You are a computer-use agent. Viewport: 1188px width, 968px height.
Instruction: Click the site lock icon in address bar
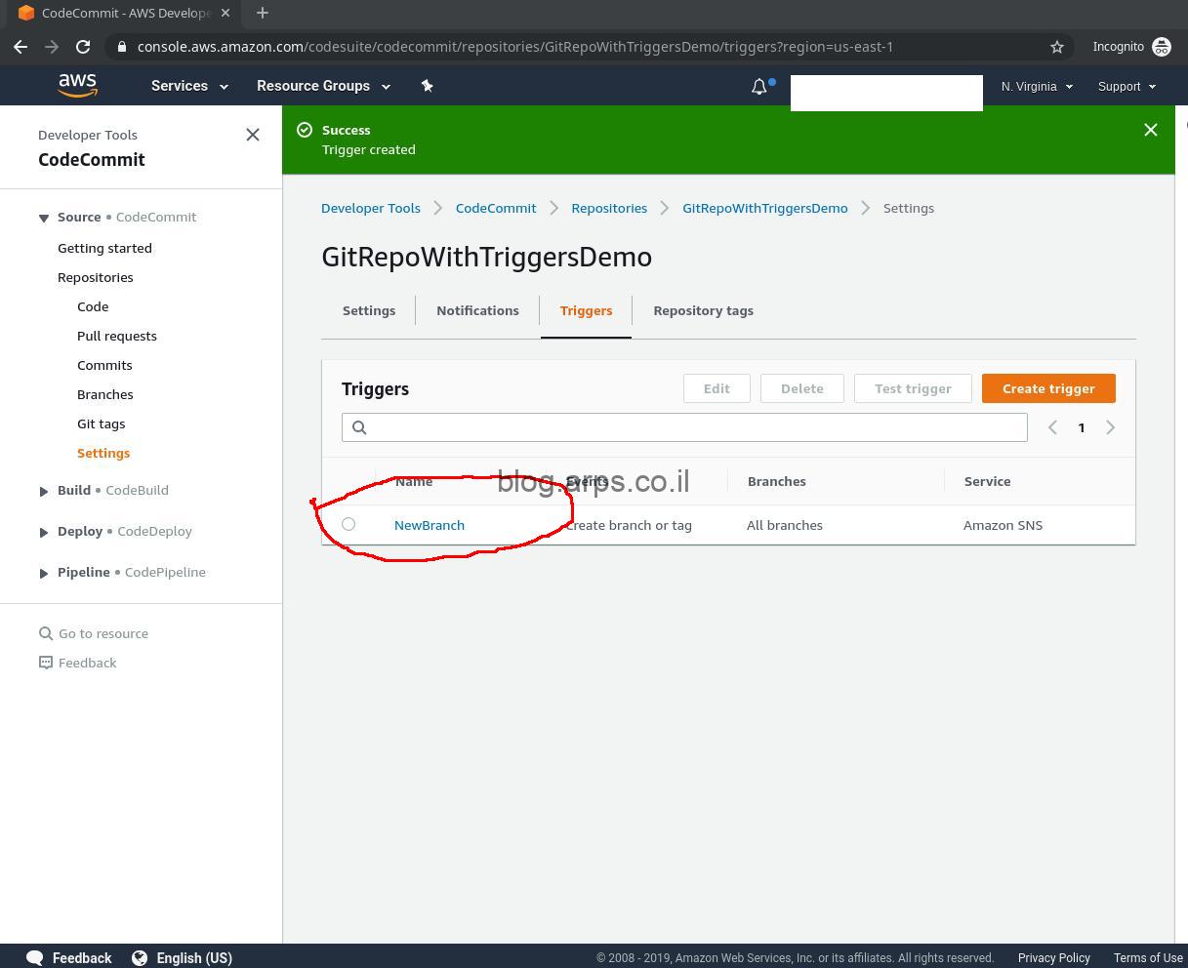121,47
